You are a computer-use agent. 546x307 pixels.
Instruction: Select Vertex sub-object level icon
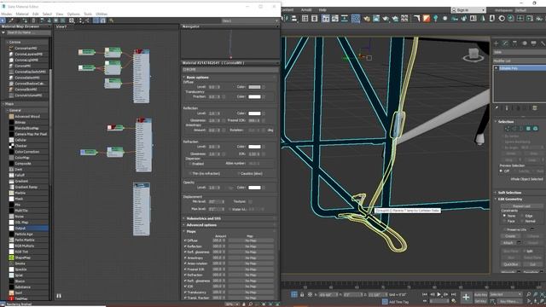pos(508,129)
